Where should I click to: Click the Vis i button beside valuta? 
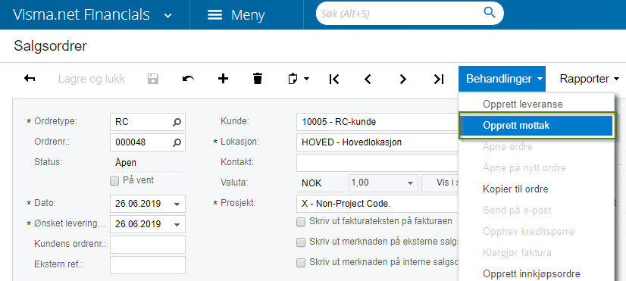point(440,183)
